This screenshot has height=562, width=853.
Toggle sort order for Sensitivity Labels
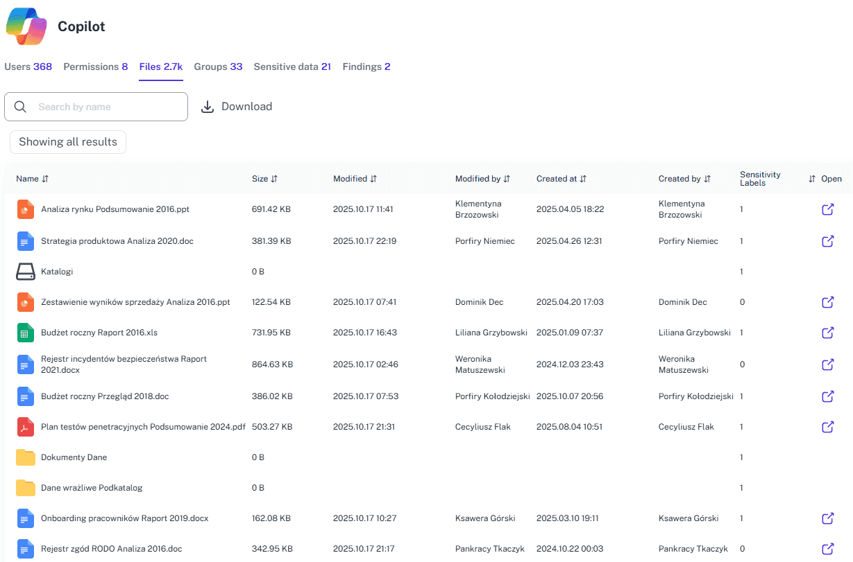(811, 178)
